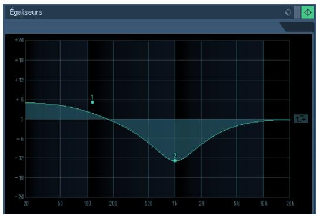Click the 5k frequency axis label
Viewport: 316px width, 215px height.
[237, 203]
